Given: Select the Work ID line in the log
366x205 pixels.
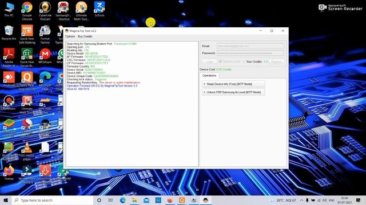Looking at the screenshot, I should [x=78, y=89].
